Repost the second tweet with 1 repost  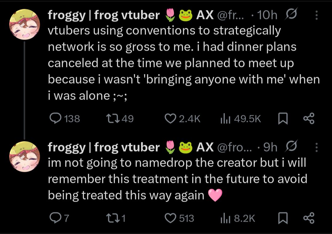click(x=110, y=218)
